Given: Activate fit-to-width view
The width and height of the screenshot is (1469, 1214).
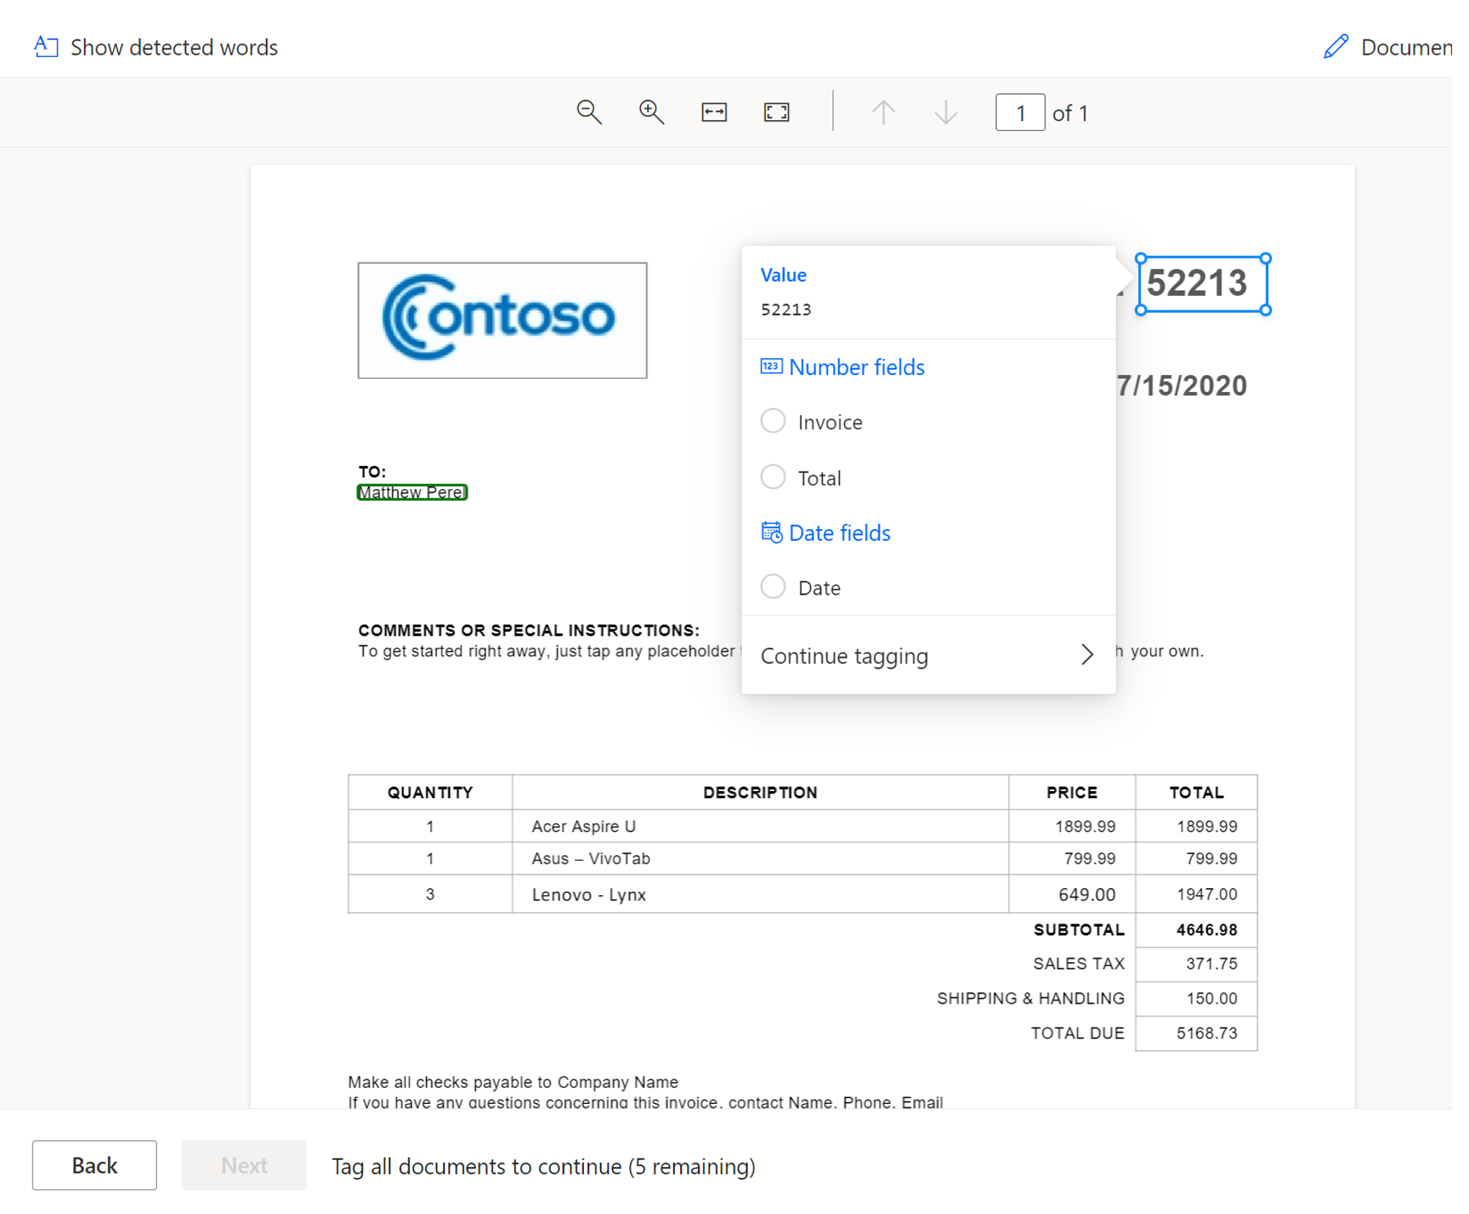Looking at the screenshot, I should [713, 112].
